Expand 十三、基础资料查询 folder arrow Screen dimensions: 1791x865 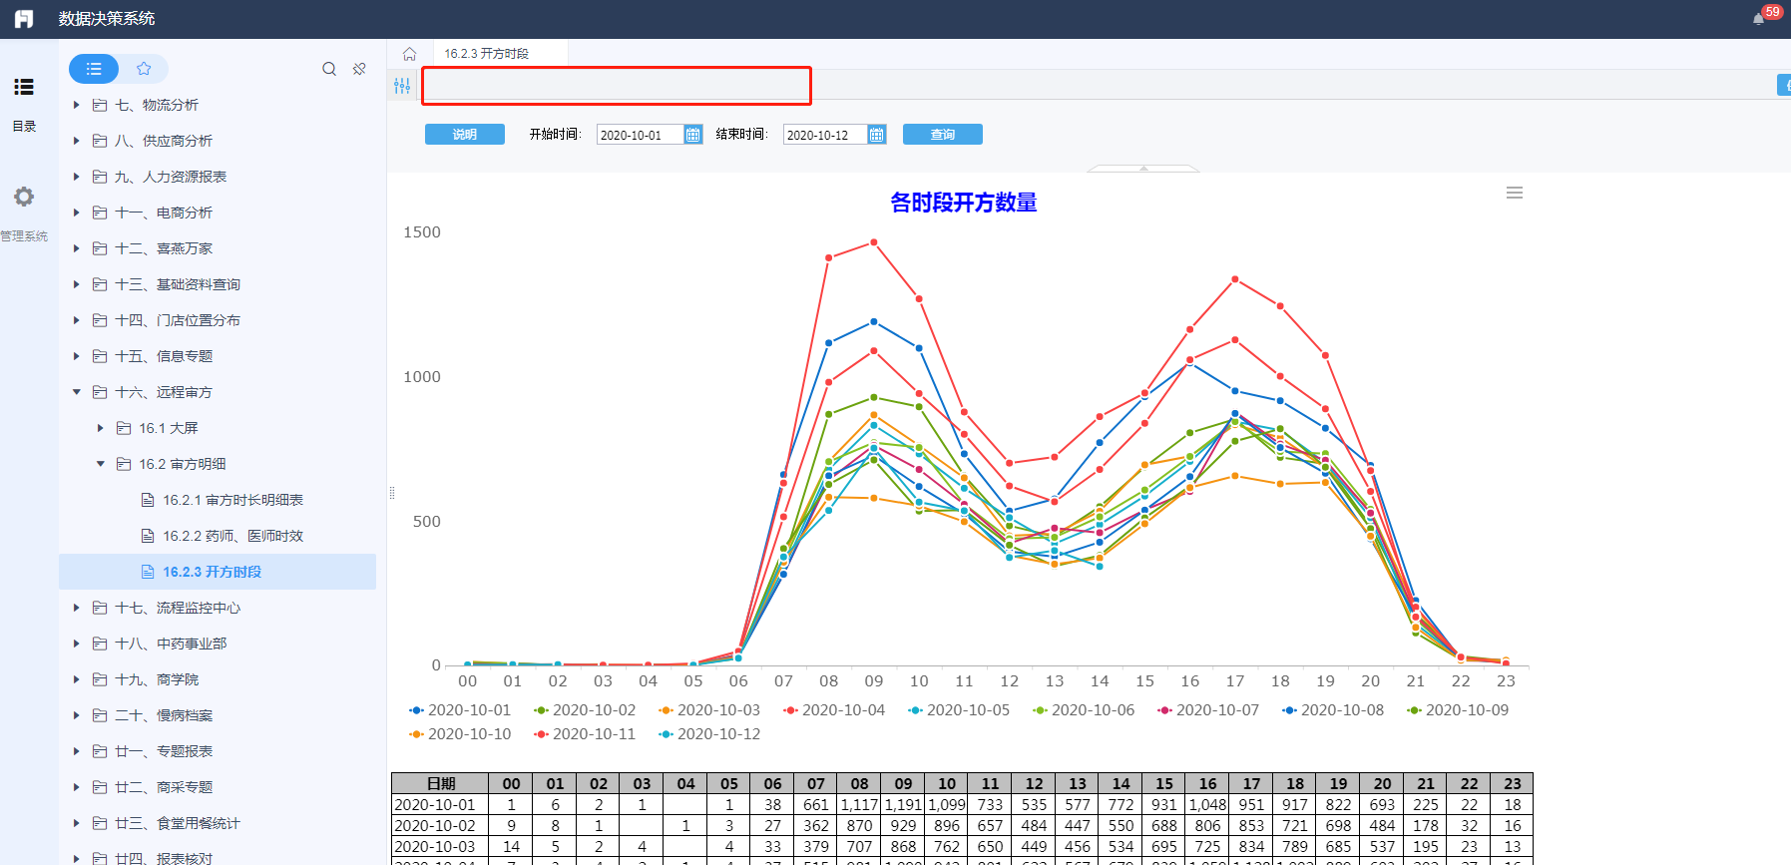pyautogui.click(x=77, y=284)
